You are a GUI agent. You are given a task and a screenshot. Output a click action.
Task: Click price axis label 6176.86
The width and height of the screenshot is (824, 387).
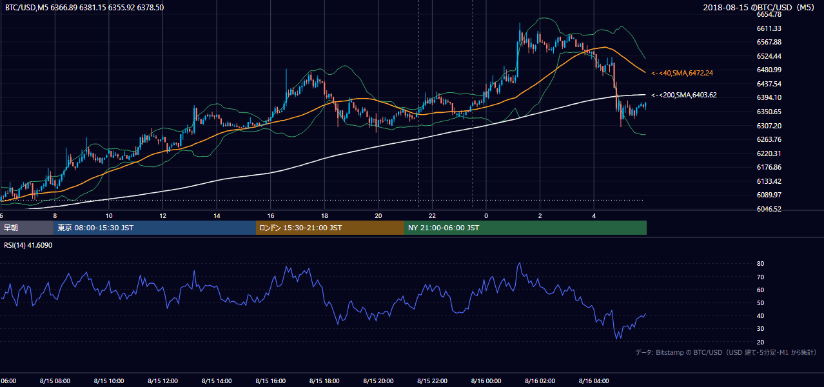pyautogui.click(x=769, y=167)
